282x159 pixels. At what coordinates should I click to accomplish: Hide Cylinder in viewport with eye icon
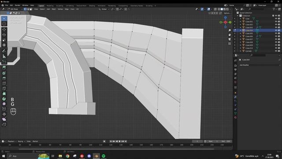tap(276, 51)
